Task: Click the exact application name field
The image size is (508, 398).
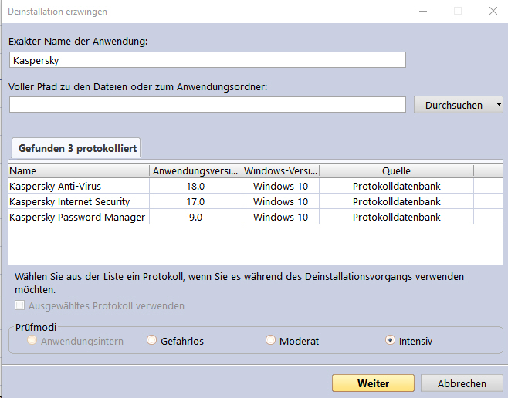Action: coord(208,60)
